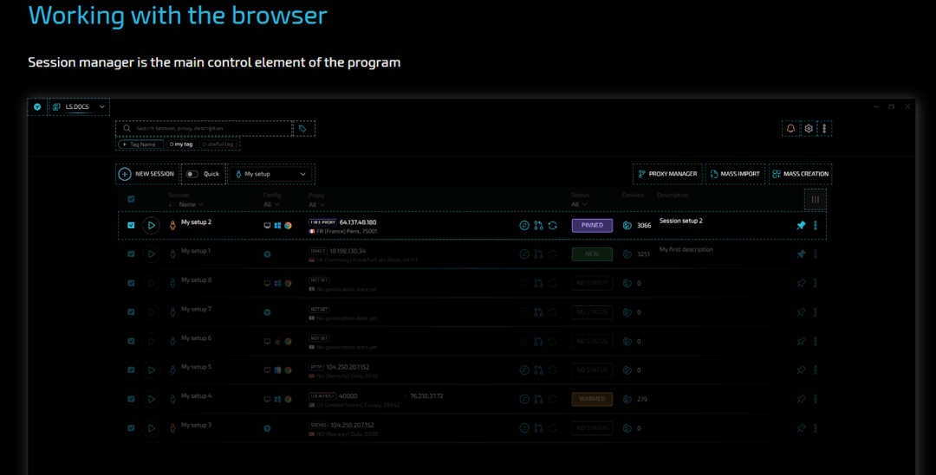
Task: Unpin My setup 2 with pin icon
Action: coord(801,225)
